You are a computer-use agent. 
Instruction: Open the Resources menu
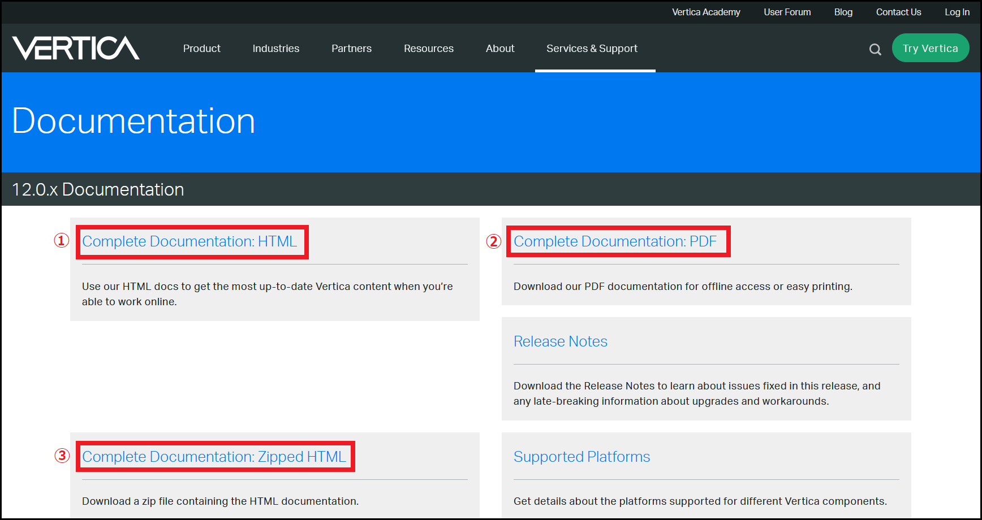tap(429, 49)
